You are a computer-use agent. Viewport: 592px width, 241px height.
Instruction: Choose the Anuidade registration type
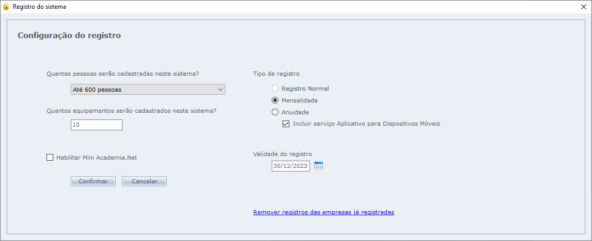[275, 112]
